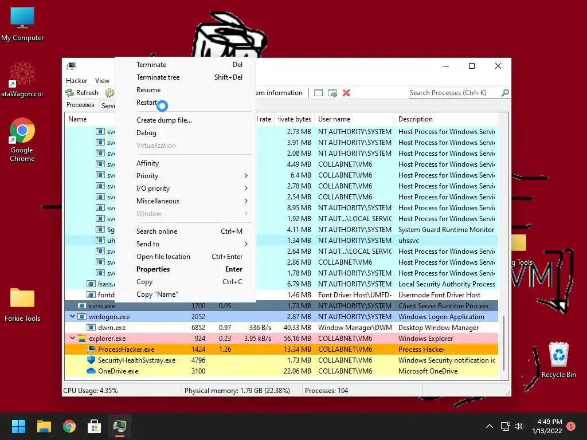Open the Recycle Bin desktop icon

(558, 360)
